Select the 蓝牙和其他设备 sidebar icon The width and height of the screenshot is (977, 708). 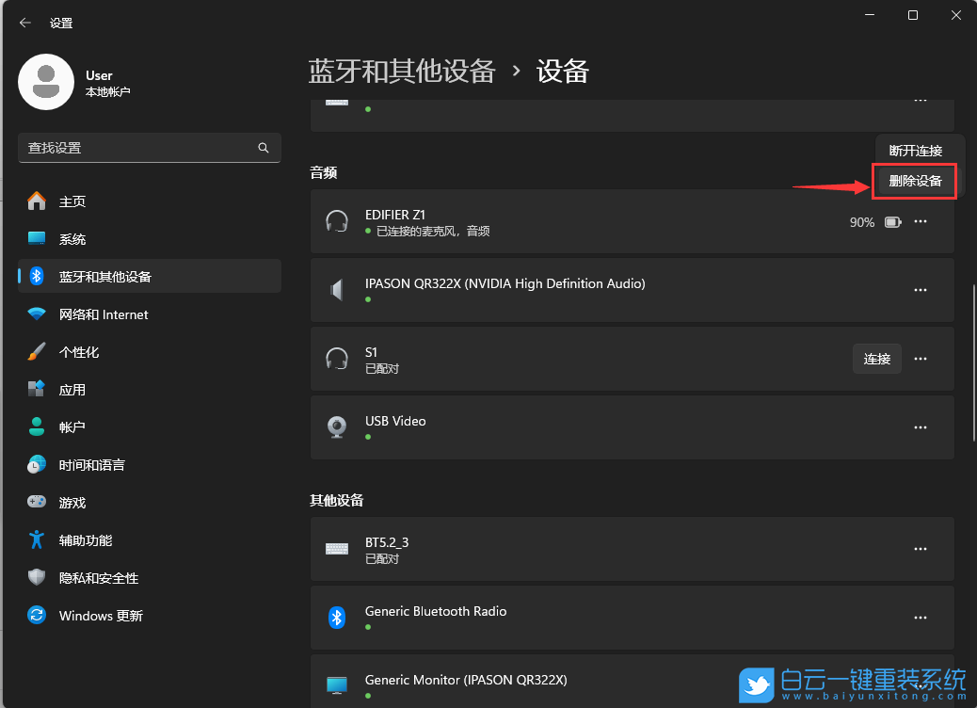pyautogui.click(x=39, y=276)
